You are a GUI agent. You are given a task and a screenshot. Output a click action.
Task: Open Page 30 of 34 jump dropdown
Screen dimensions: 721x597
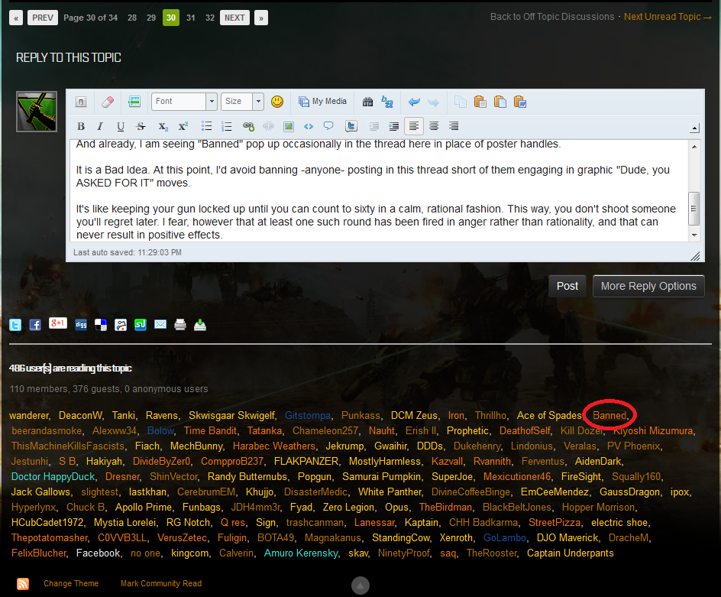tap(91, 18)
